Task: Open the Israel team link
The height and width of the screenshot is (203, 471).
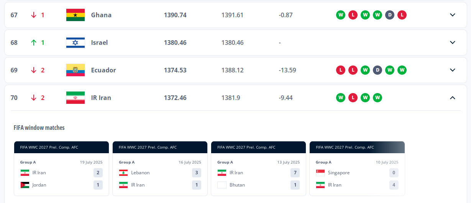Action: pyautogui.click(x=99, y=43)
